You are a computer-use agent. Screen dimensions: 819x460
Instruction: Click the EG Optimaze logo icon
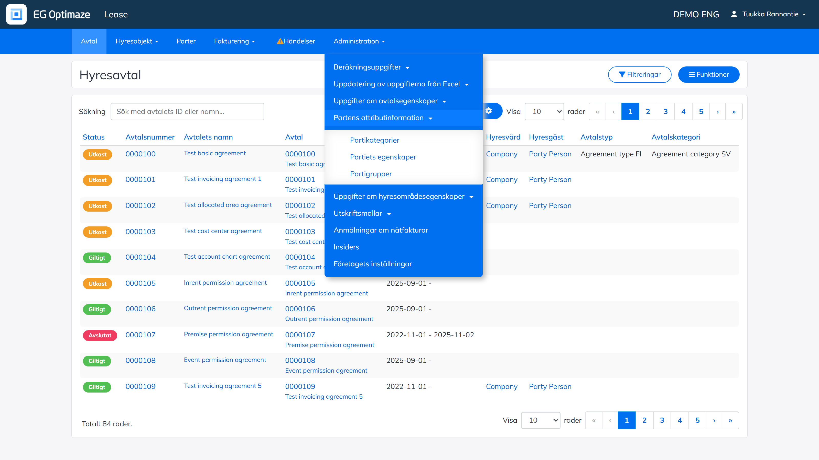click(16, 14)
